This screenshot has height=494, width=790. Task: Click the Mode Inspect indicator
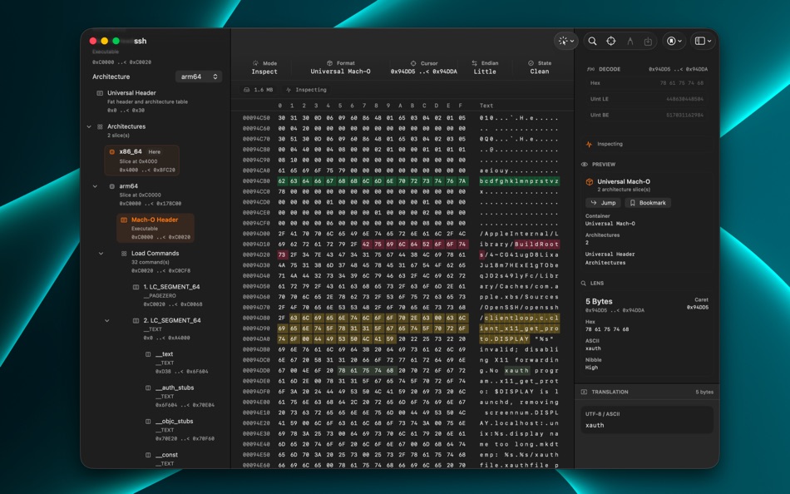point(264,67)
